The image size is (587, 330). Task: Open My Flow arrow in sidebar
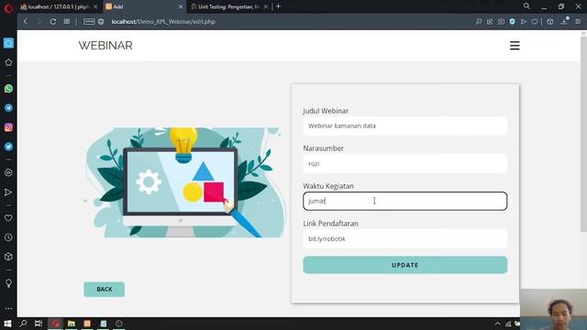pyautogui.click(x=8, y=192)
